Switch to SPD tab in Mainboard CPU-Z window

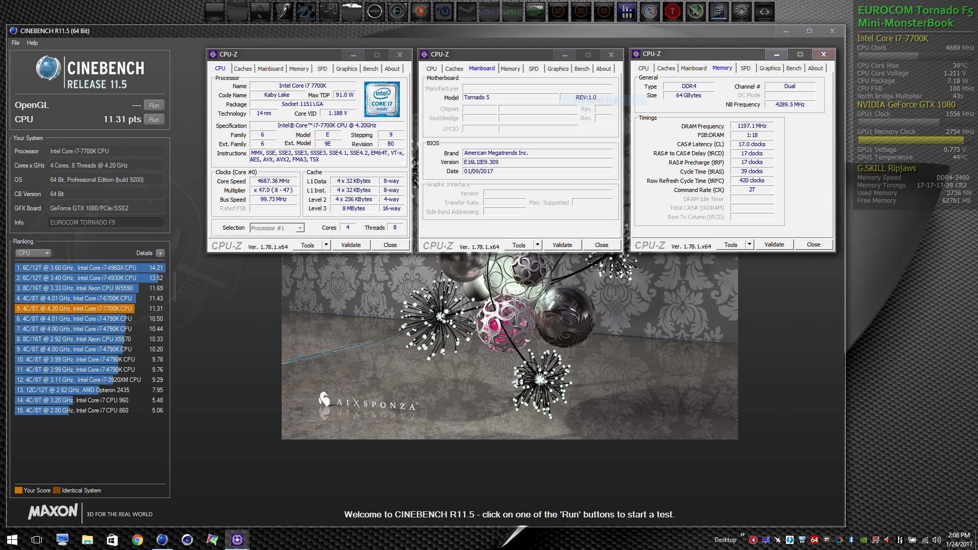(533, 69)
